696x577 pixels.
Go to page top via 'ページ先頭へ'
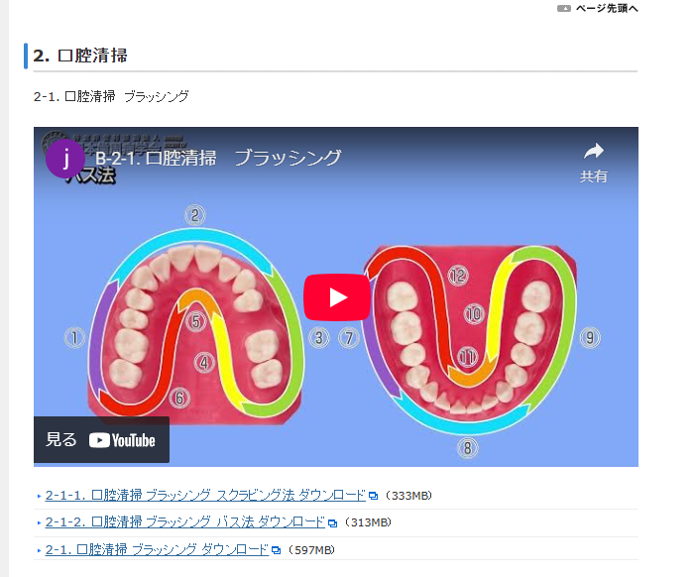click(x=607, y=8)
